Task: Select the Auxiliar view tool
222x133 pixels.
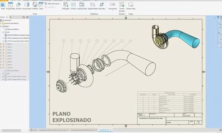Action: (x=19, y=6)
